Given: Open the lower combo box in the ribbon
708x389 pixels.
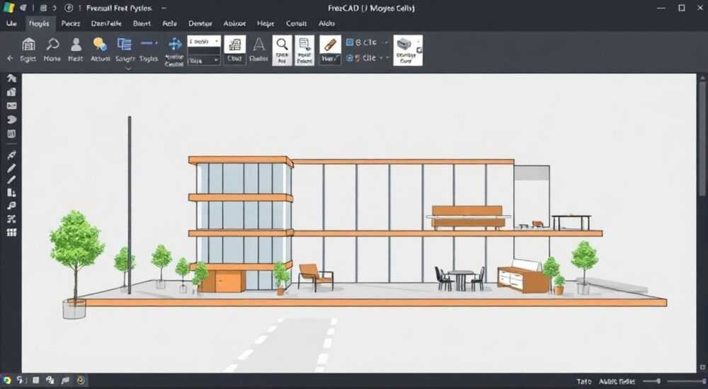Looking at the screenshot, I should pos(204,60).
